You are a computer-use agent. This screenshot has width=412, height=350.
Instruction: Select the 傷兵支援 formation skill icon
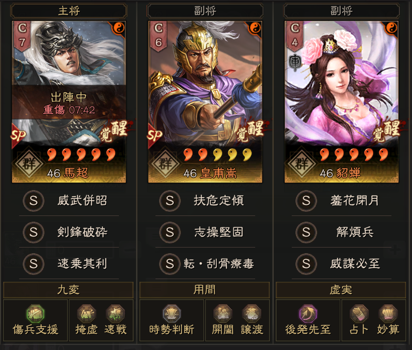(x=36, y=313)
